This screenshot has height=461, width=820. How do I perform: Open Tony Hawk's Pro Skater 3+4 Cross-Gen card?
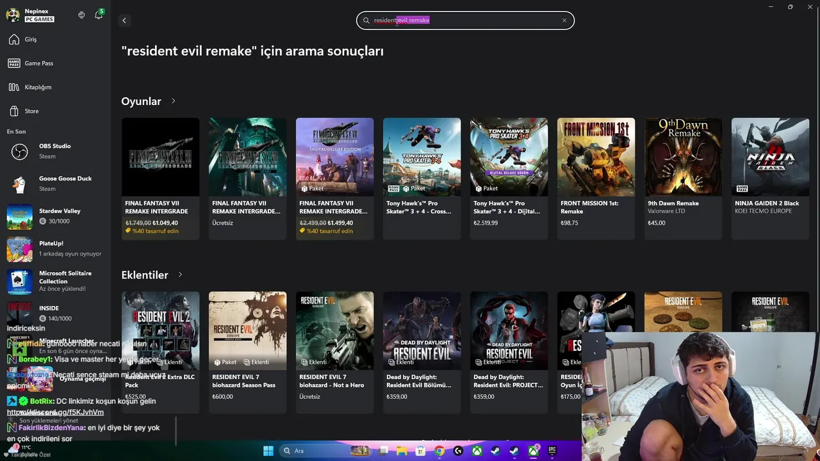pyautogui.click(x=422, y=179)
